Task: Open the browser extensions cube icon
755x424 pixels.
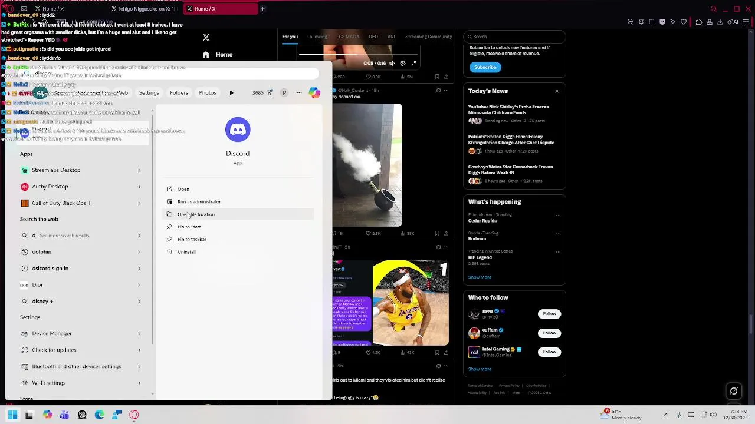Action: (699, 22)
